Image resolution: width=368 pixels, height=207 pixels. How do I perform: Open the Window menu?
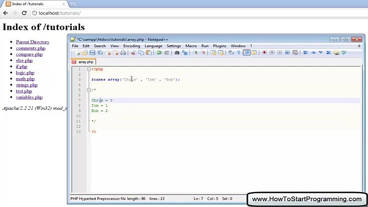(x=238, y=46)
